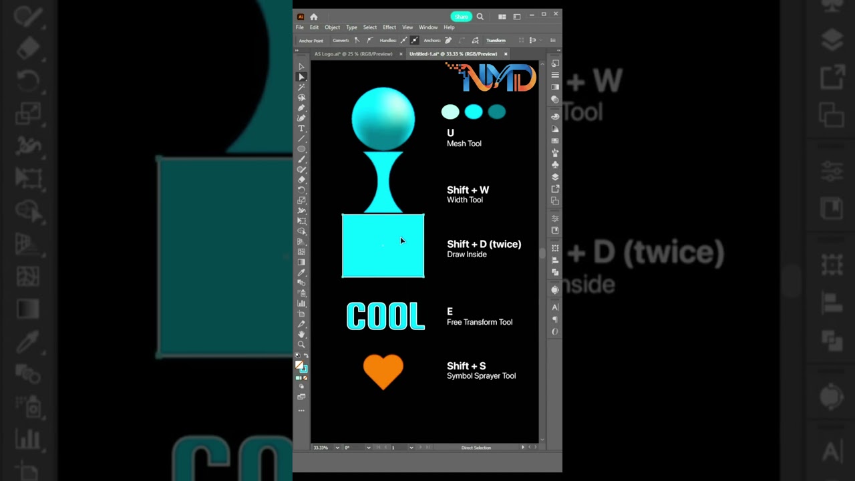Open the workspace switcher dropdown
Image resolution: width=855 pixels, height=481 pixels.
[x=516, y=17]
